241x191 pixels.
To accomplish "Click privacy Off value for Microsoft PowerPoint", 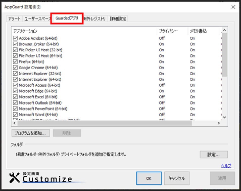I will (x=162, y=109).
